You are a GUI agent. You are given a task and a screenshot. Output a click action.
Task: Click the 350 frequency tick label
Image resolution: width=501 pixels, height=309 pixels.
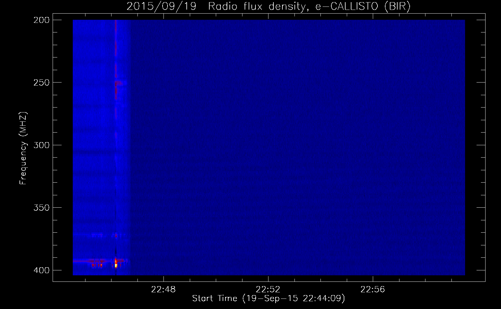41,208
